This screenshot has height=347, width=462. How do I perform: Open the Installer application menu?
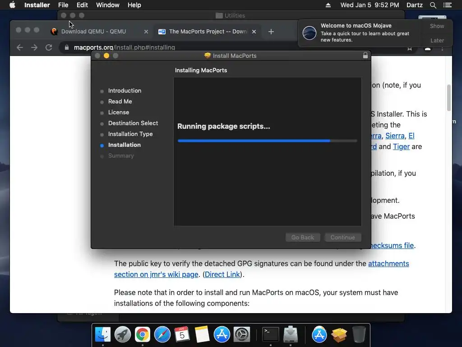(x=37, y=5)
